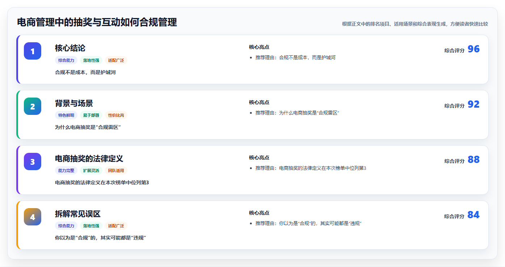Click 核心亮点 label in the 核心结论 card
Image resolution: width=505 pixels, height=267 pixels.
click(259, 47)
